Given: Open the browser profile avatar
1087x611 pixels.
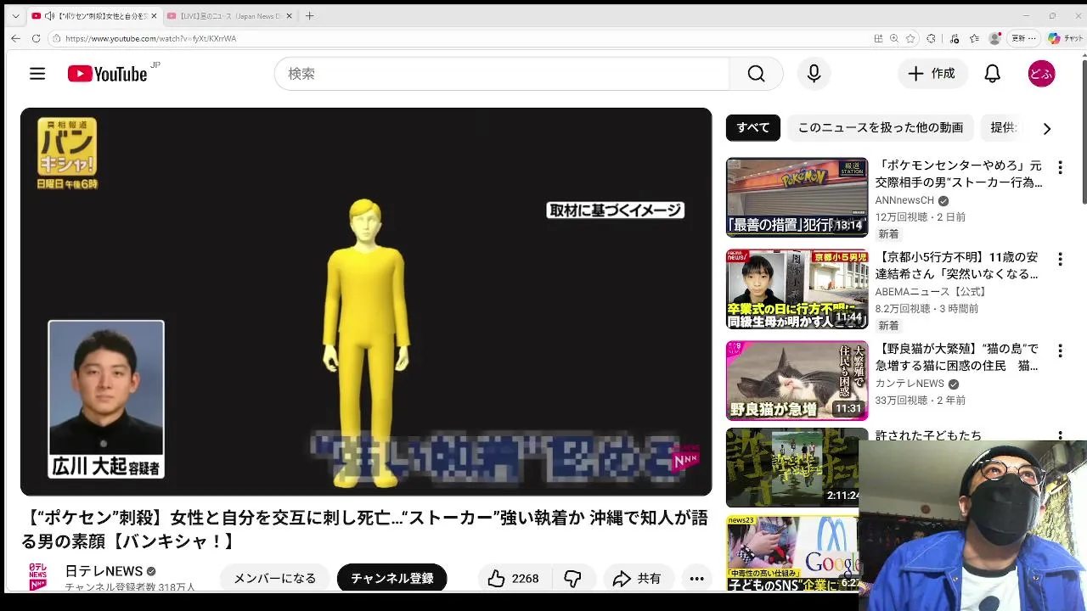Looking at the screenshot, I should point(994,38).
